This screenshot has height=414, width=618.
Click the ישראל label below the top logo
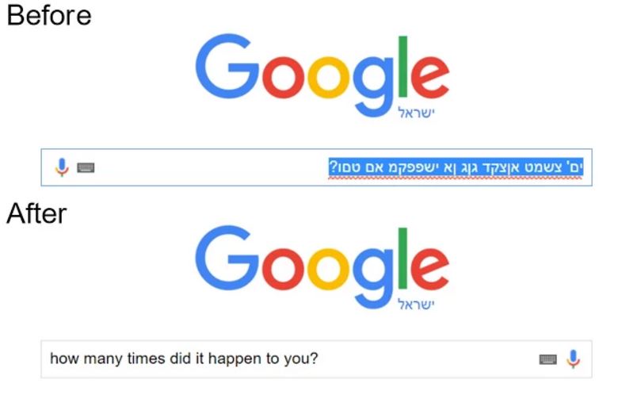(x=417, y=113)
